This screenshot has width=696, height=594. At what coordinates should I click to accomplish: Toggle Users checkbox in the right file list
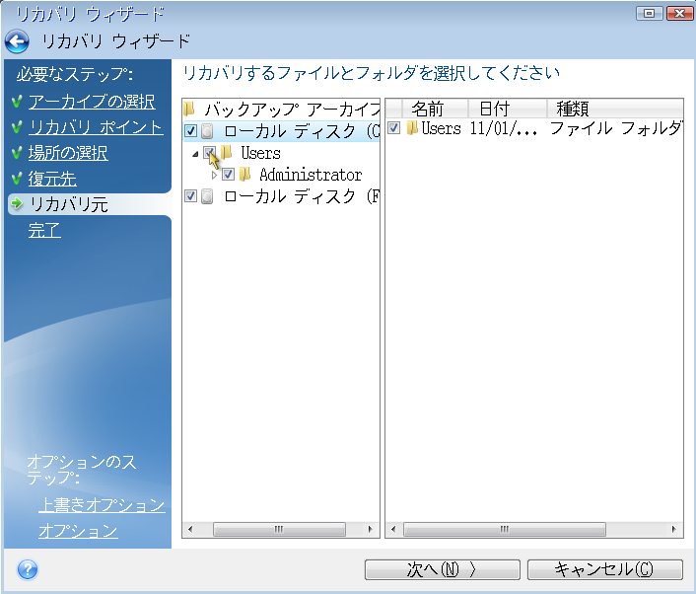pyautogui.click(x=394, y=129)
